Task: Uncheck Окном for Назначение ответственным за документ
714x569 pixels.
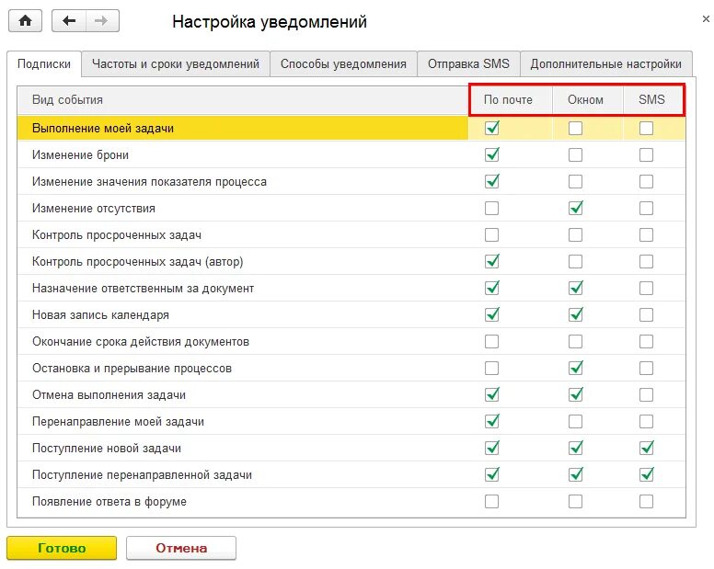Action: pyautogui.click(x=576, y=289)
